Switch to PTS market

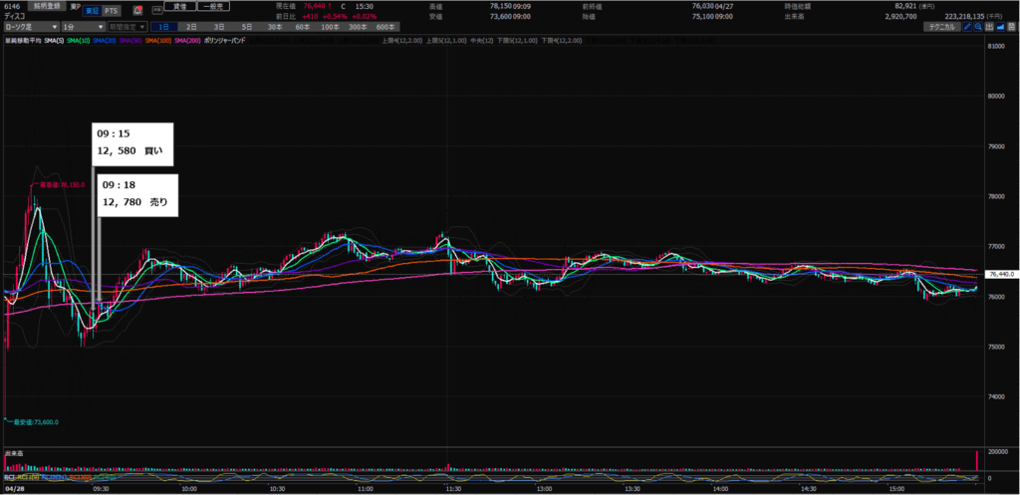click(x=112, y=10)
